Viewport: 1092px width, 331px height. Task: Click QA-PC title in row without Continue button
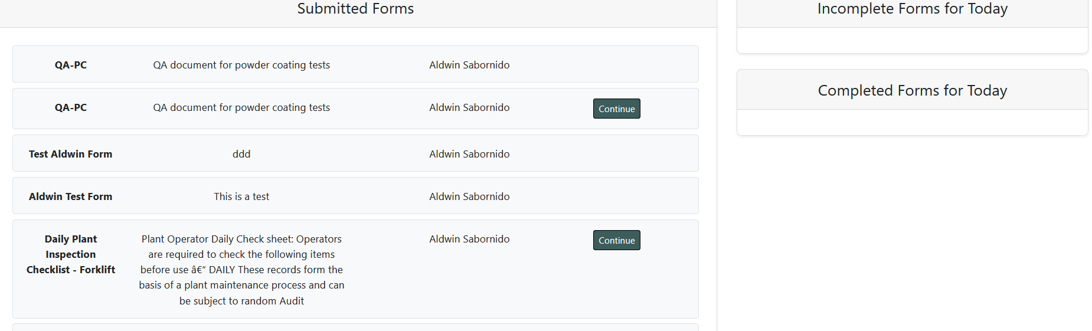pyautogui.click(x=70, y=65)
